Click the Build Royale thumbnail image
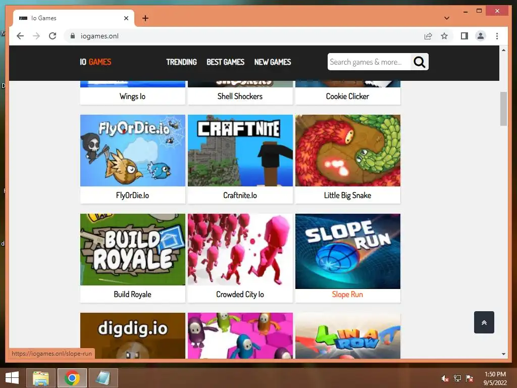Screen dimensions: 517x388 tap(133, 250)
